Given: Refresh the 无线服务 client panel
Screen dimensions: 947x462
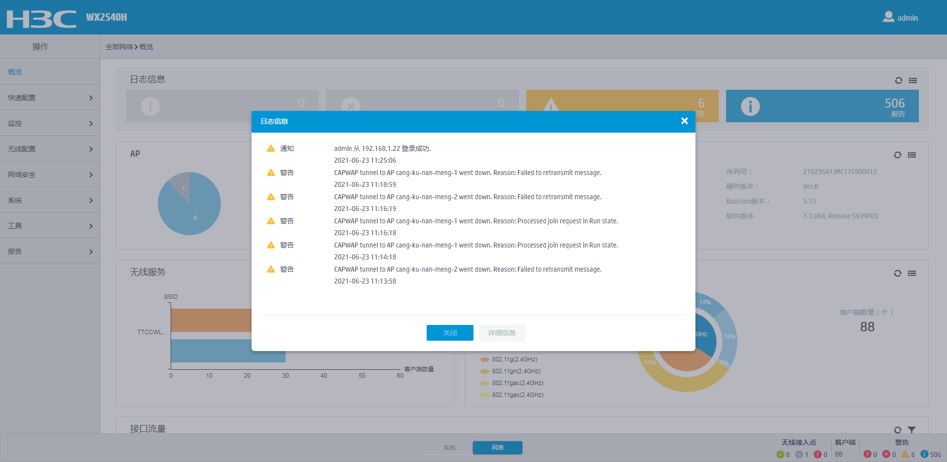Looking at the screenshot, I should point(898,273).
